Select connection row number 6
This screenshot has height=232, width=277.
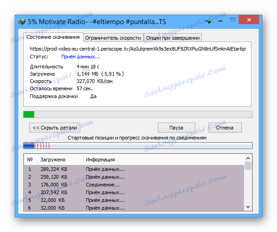134,208
